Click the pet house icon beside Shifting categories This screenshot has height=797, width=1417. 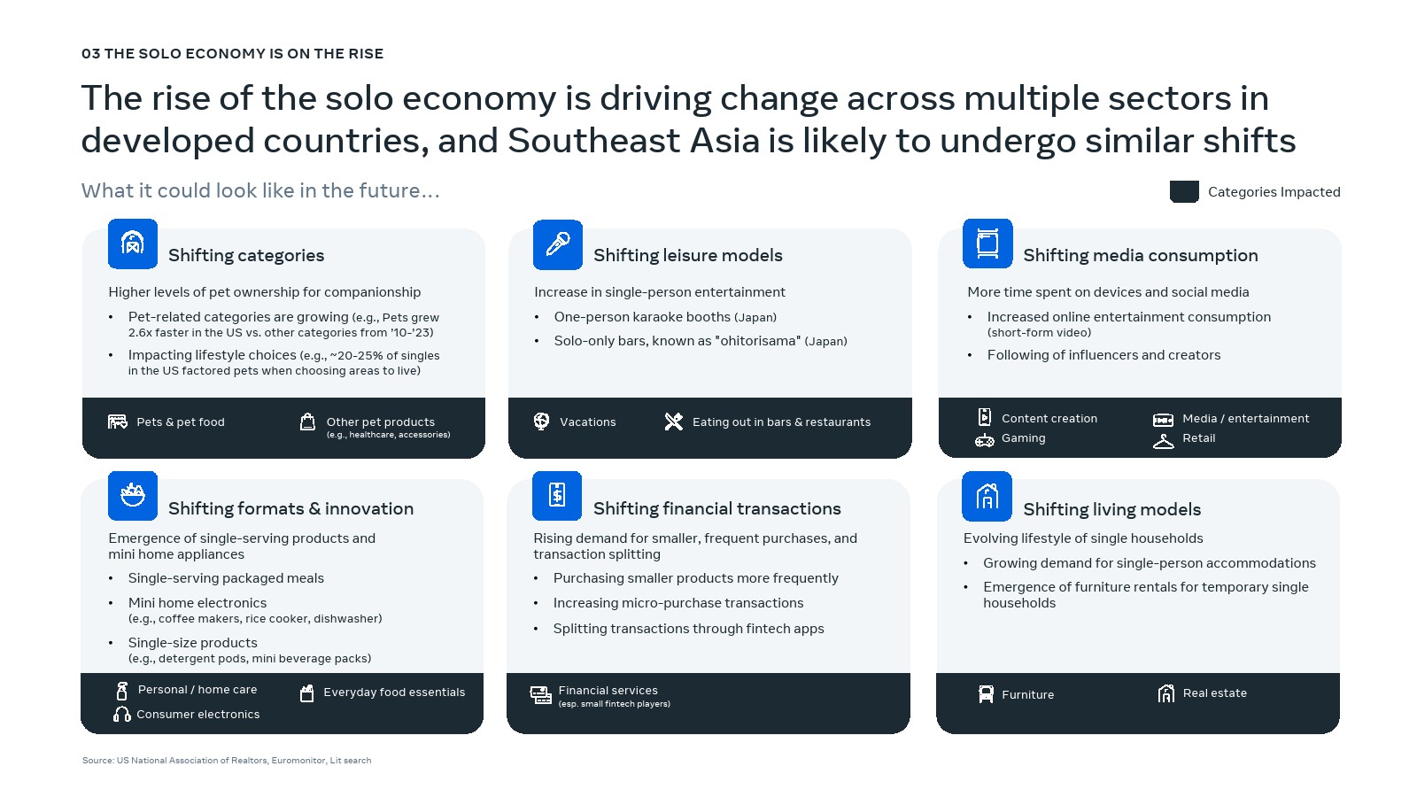tap(133, 244)
